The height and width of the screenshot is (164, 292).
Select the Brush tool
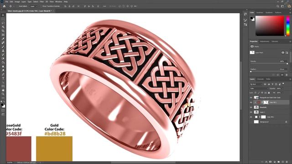coord(3,46)
